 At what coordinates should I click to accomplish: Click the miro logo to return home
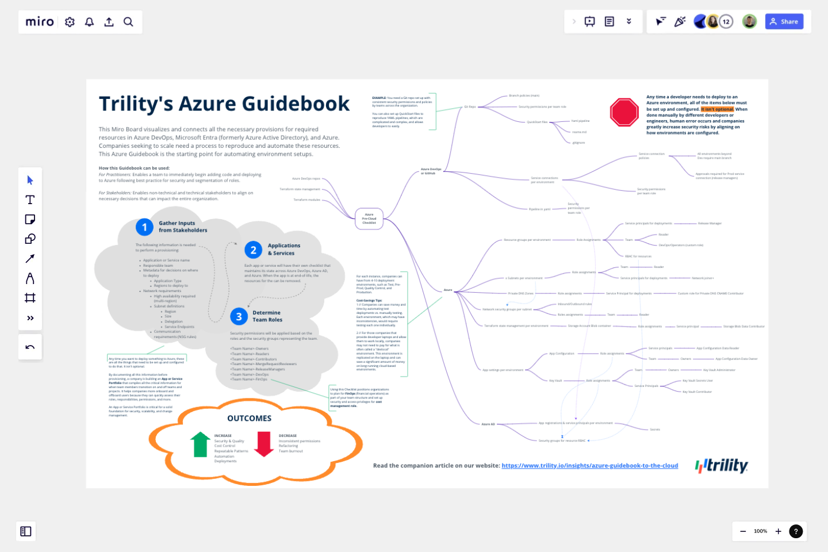(x=39, y=21)
